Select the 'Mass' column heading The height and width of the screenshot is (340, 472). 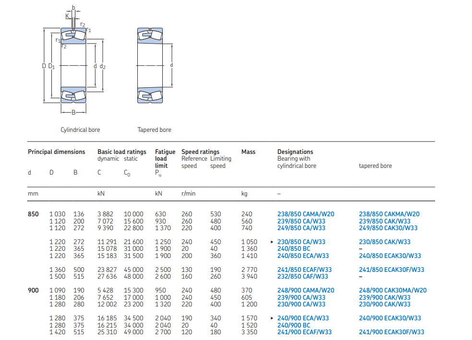pyautogui.click(x=248, y=152)
